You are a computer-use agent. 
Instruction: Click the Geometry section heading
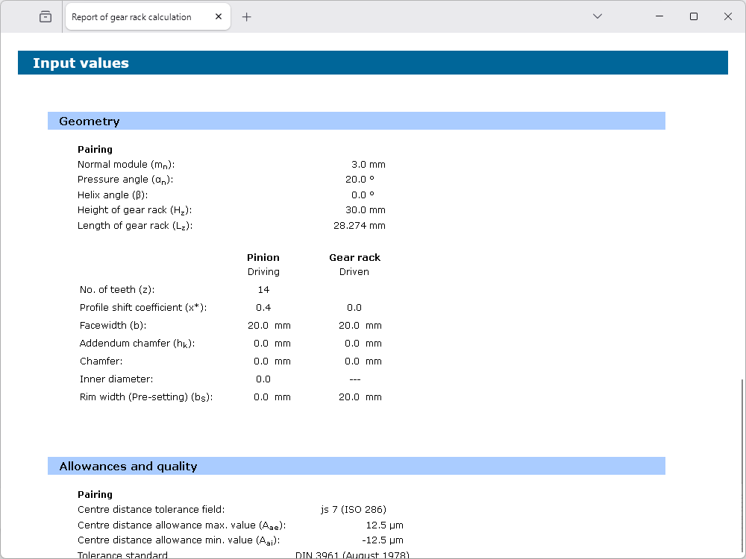pos(90,121)
